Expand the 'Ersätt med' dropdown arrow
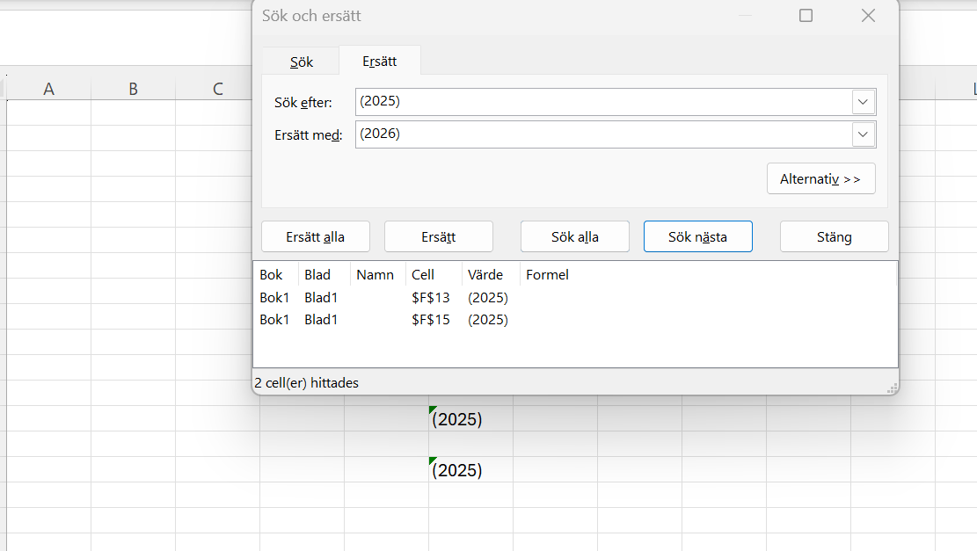Viewport: 977px width, 551px height. pyautogui.click(x=863, y=134)
